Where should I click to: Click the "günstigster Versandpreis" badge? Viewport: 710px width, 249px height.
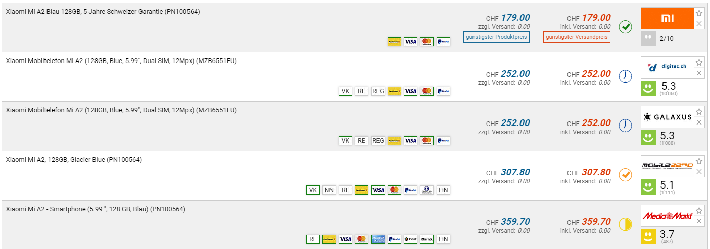click(x=577, y=37)
